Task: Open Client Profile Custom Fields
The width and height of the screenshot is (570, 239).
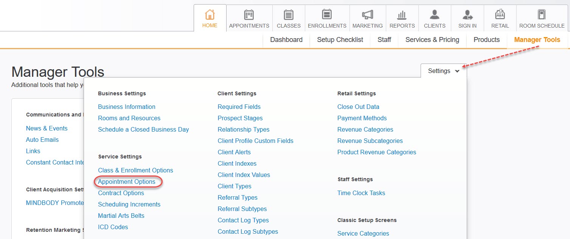Action: pos(255,141)
